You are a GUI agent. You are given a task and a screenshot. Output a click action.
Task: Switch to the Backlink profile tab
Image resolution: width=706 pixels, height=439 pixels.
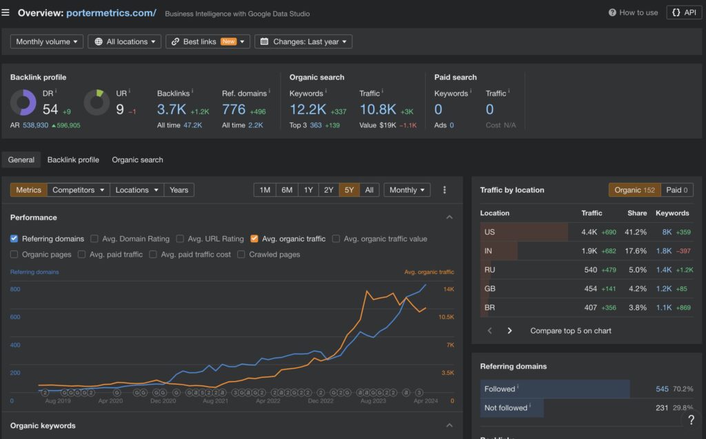coord(73,160)
